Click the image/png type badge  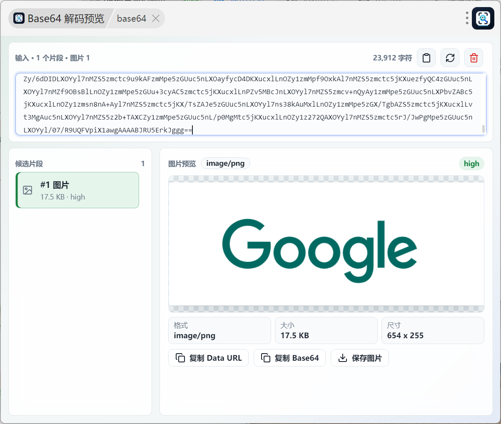pos(225,163)
